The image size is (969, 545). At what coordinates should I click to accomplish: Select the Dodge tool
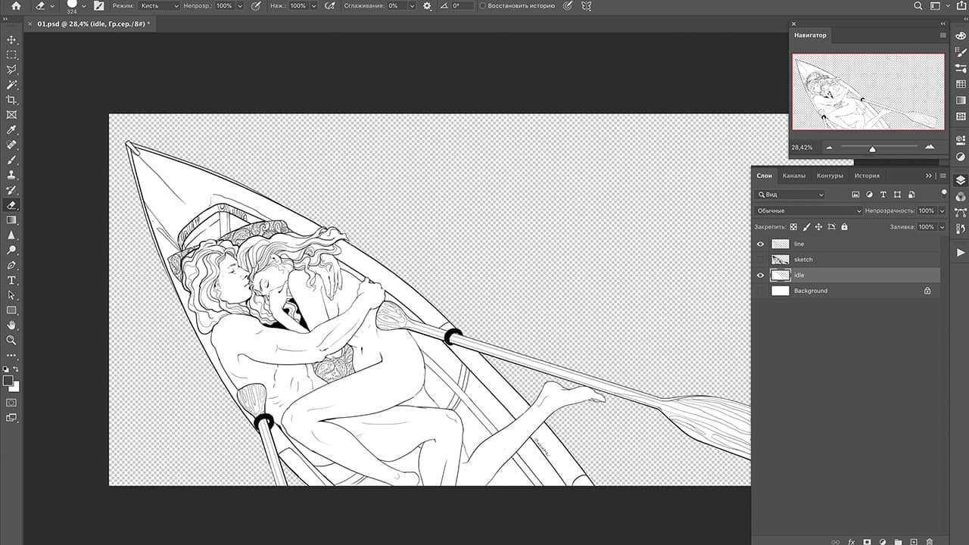(11, 250)
